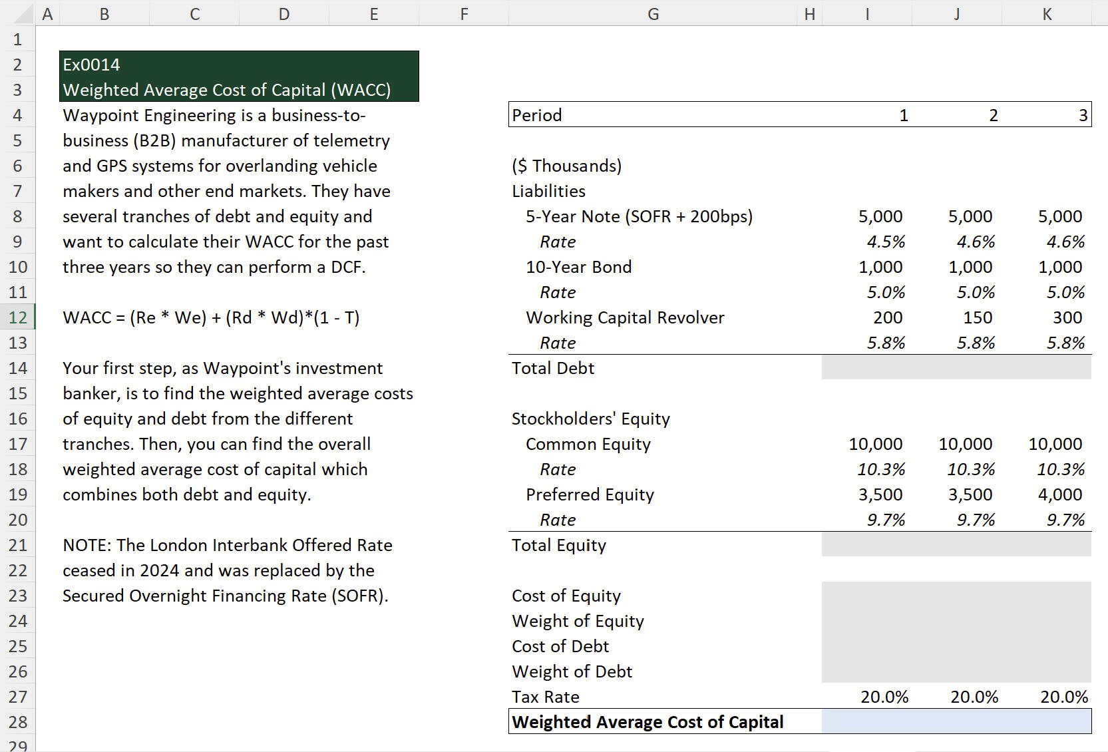Viewport: 1108px width, 752px height.
Task: Select 5-Year Note Period 1 value 5,000
Action: point(880,216)
